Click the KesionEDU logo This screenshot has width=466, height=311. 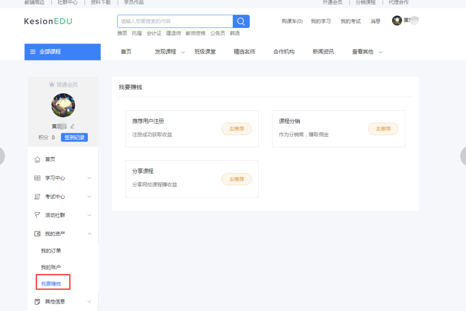(48, 22)
